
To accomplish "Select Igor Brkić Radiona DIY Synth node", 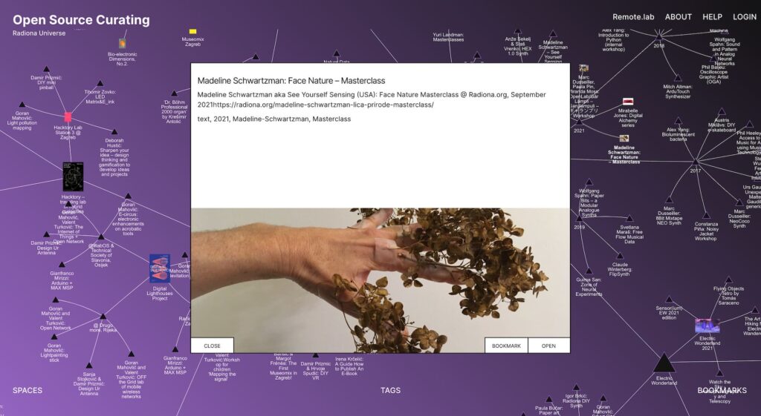I will click(576, 387).
